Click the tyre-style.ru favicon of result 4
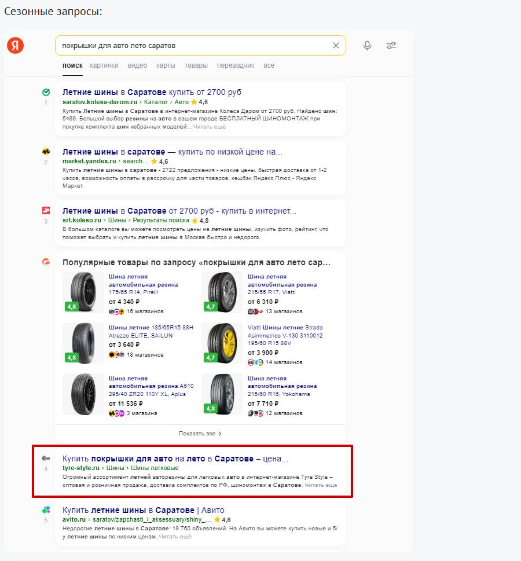 coord(46,459)
